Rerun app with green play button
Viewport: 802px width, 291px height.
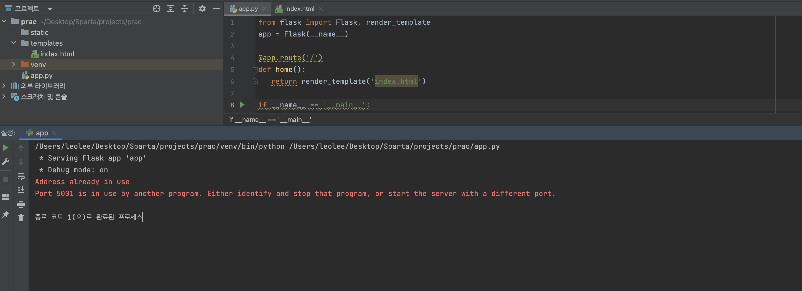tap(6, 148)
